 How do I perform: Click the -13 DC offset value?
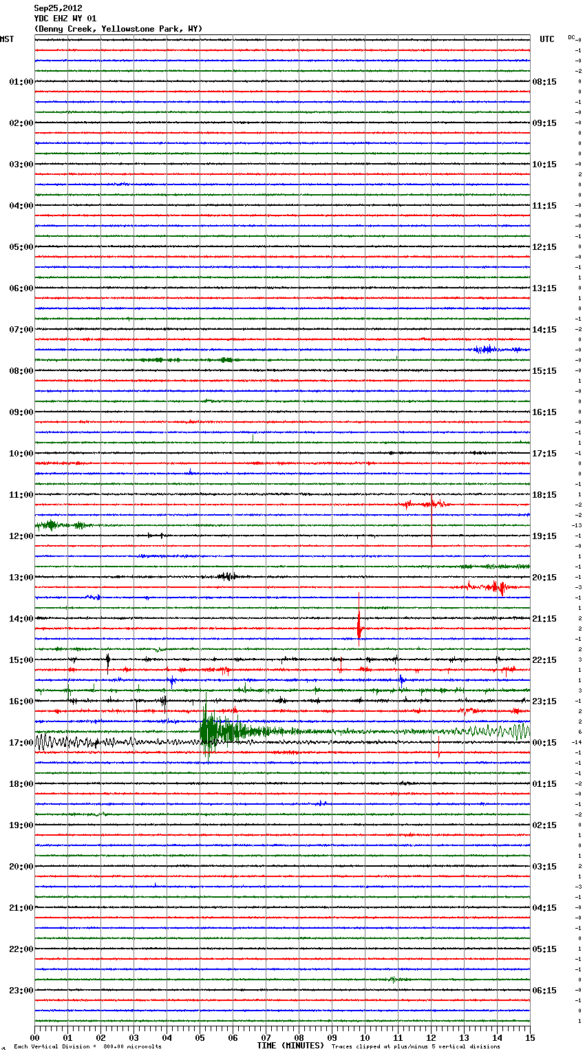point(577,525)
